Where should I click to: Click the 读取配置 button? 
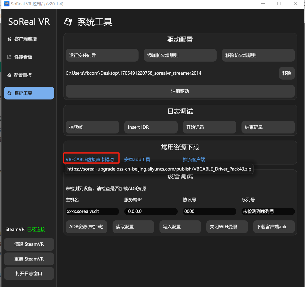click(x=133, y=227)
